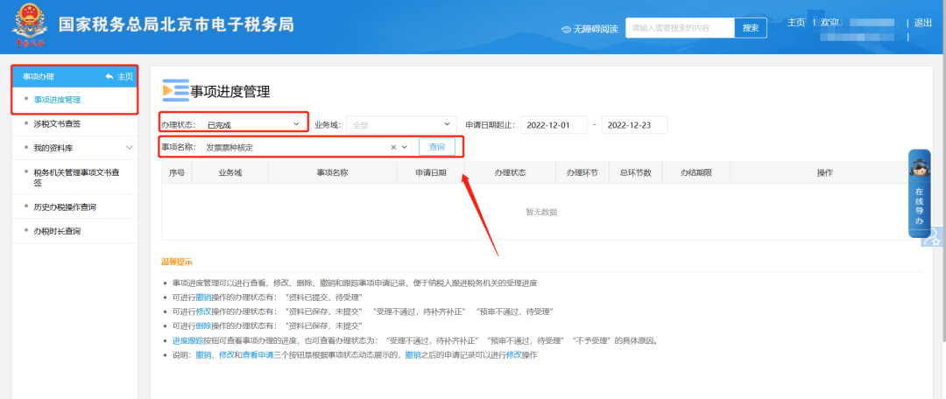Screen dimensions: 946x399
Task: Click the 事项进度管理 heading icon
Action: click(x=175, y=90)
